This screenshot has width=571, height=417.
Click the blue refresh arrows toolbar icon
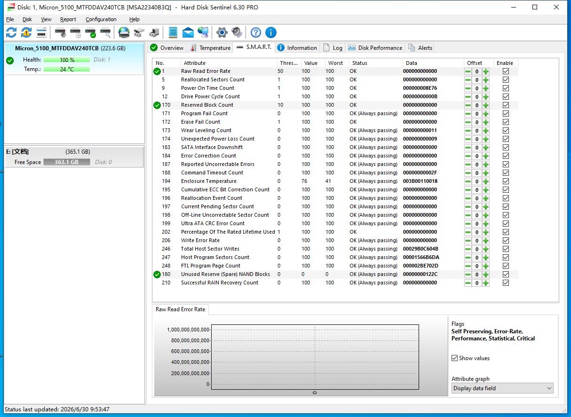[11, 32]
